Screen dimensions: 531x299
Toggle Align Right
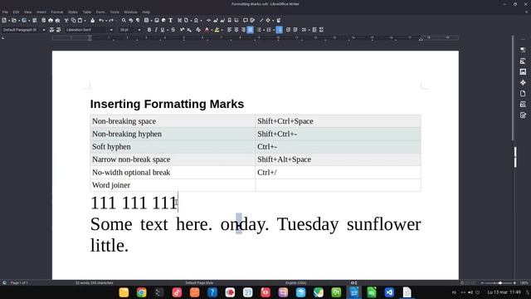pyautogui.click(x=243, y=30)
